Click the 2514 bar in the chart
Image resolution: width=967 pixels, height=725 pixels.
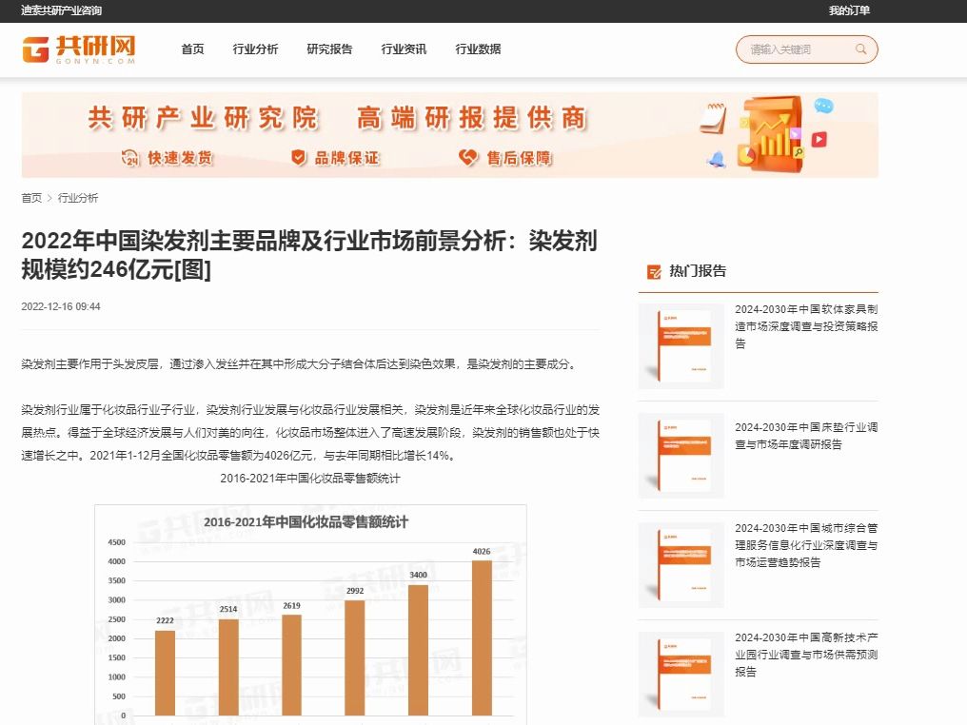(228, 667)
